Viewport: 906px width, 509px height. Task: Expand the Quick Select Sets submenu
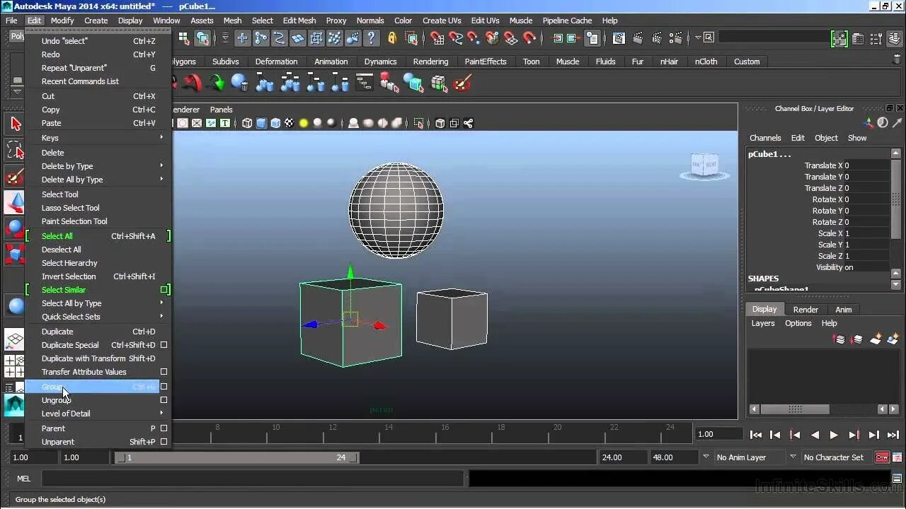point(98,317)
